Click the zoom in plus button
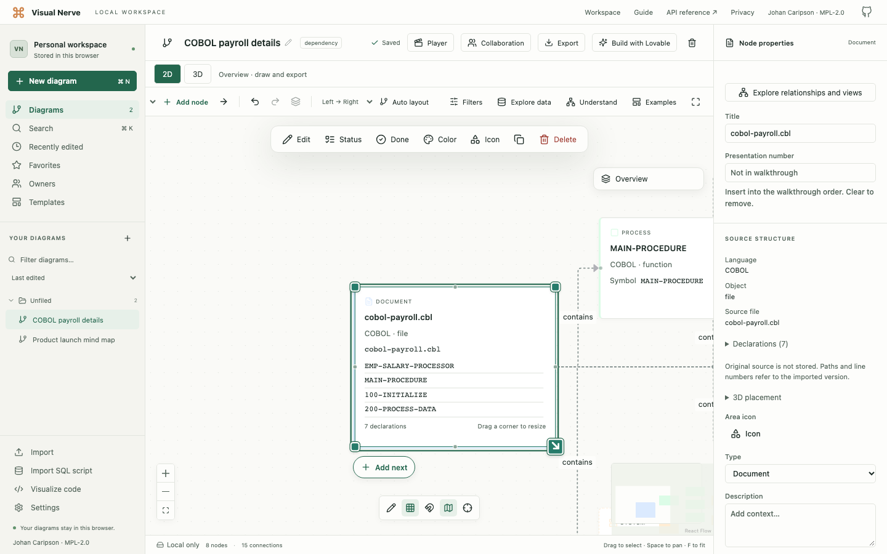The height and width of the screenshot is (554, 887). [166, 473]
